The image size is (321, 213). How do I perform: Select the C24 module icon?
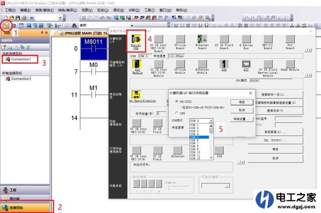[224, 65]
